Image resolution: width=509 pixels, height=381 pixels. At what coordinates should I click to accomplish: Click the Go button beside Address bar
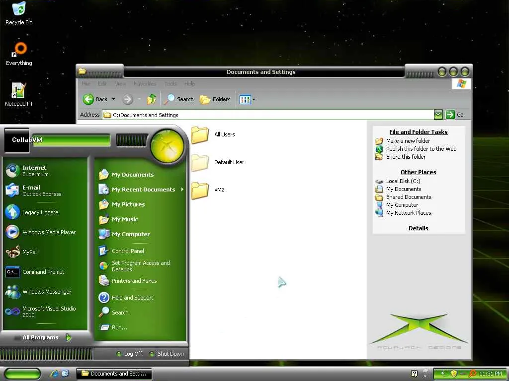[x=454, y=115]
